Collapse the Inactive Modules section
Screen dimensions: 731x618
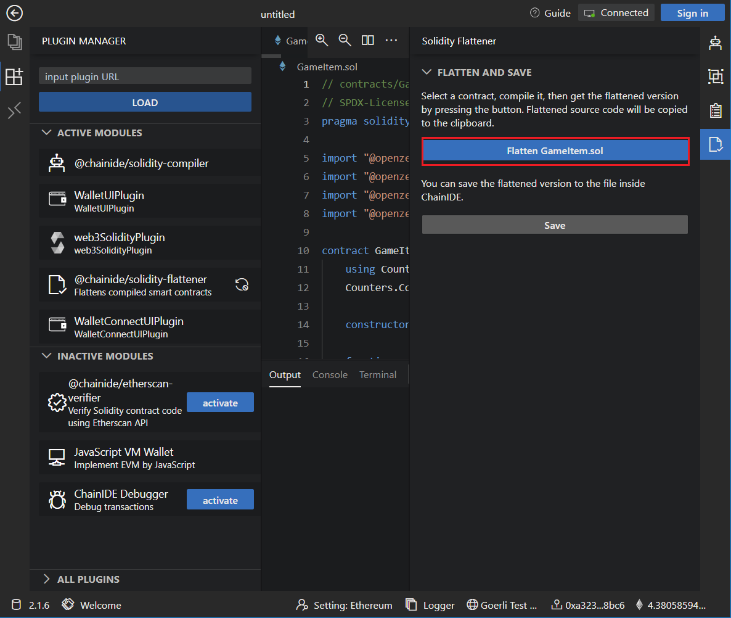pos(47,356)
